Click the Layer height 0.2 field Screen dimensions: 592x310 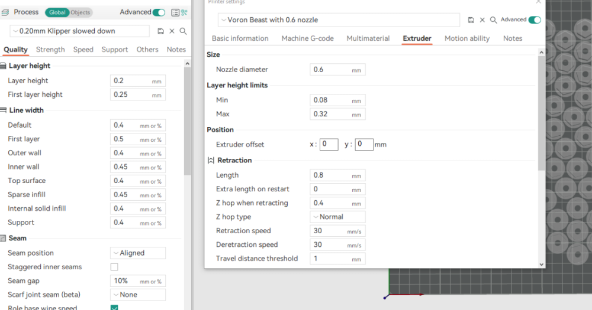[138, 81]
